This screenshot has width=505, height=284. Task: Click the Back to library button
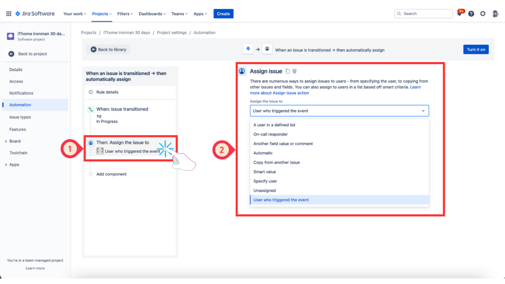(x=108, y=49)
